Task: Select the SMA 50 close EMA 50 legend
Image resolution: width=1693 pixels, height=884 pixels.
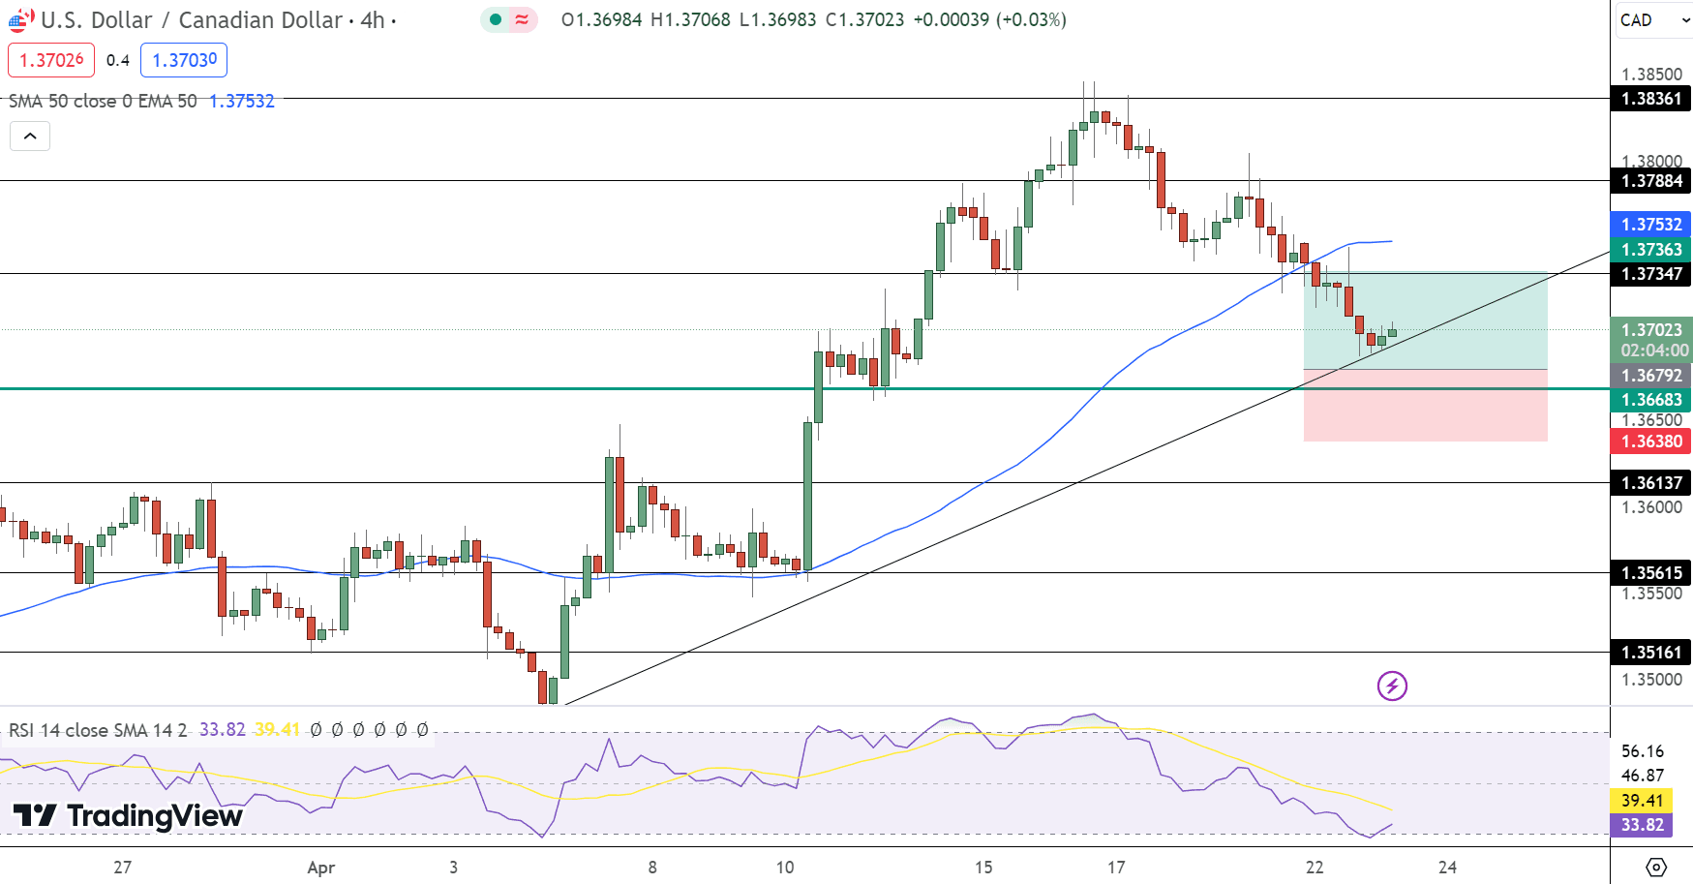Action: (x=103, y=101)
